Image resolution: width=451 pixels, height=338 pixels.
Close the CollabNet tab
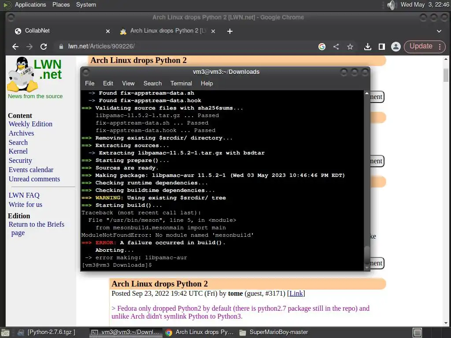(x=108, y=31)
